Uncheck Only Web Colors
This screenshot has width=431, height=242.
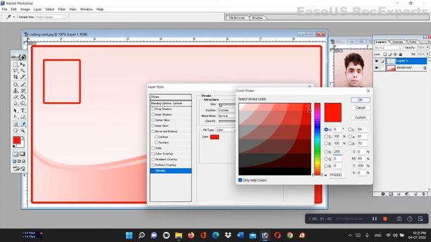pos(240,180)
